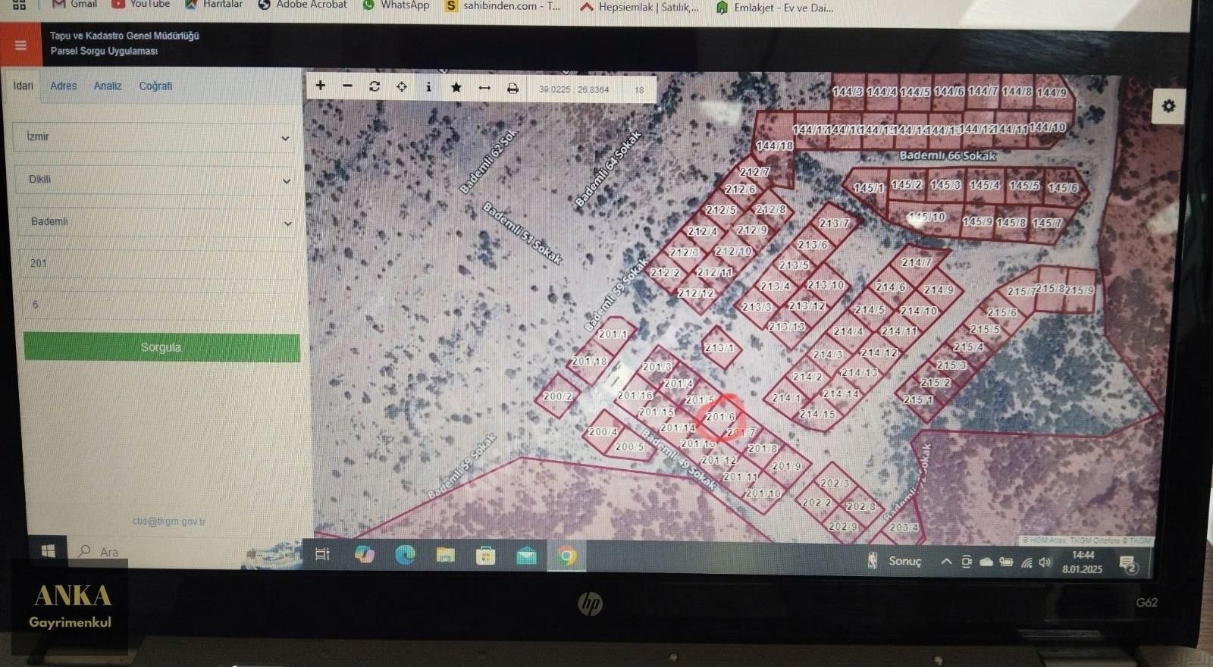Click the Sonuç item in the taskbar

(896, 561)
